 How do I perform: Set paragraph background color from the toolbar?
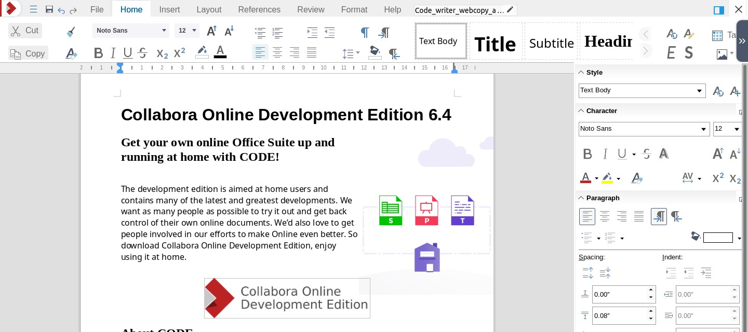pyautogui.click(x=375, y=52)
